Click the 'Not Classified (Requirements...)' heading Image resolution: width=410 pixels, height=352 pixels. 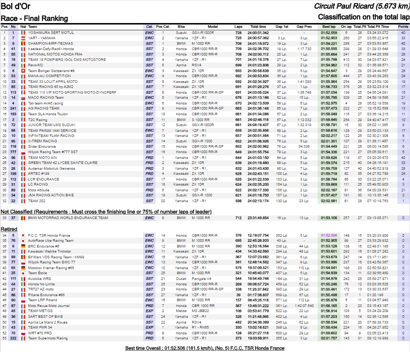[x=106, y=212]
